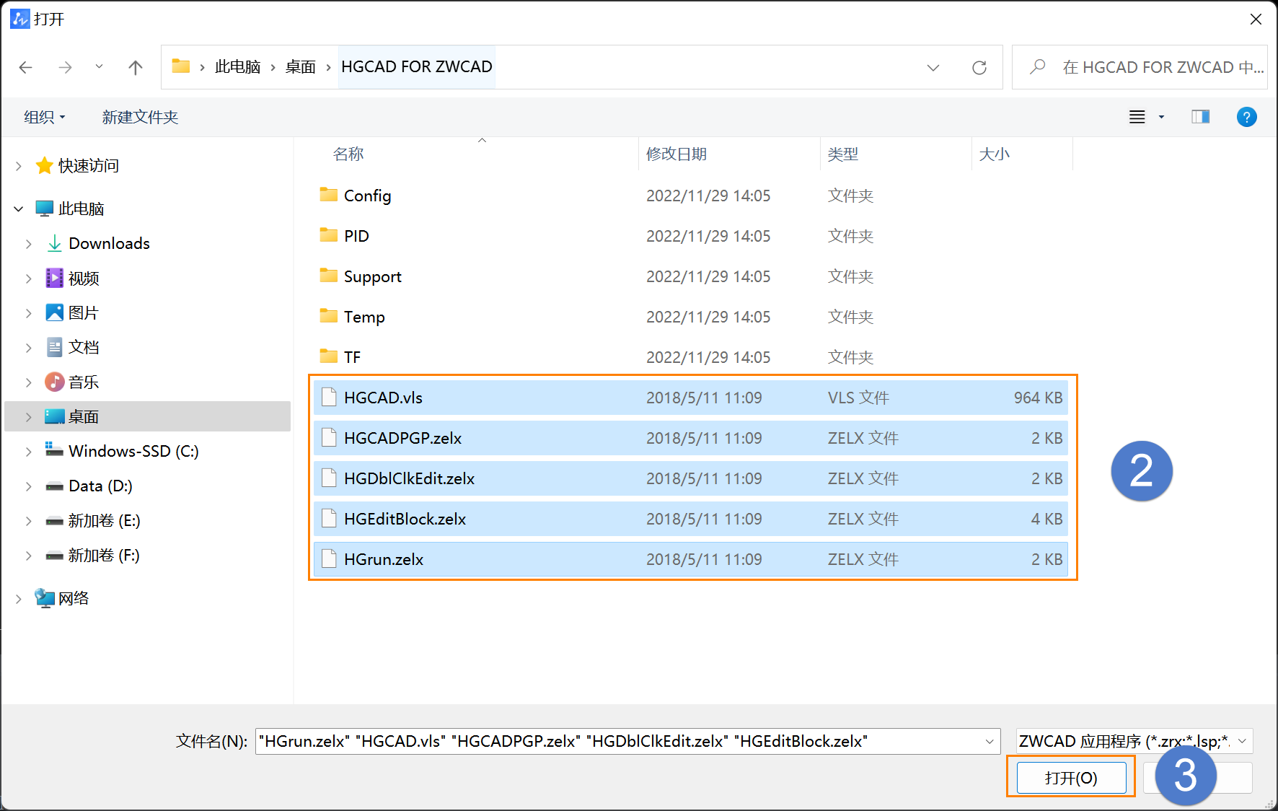Screen dimensions: 1278x811
Task: Select file HGCADPGP.zelx
Action: coord(691,438)
